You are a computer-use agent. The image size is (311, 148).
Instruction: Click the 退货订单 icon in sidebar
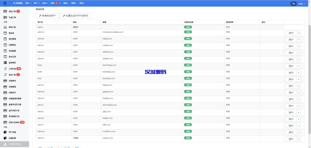(6, 75)
